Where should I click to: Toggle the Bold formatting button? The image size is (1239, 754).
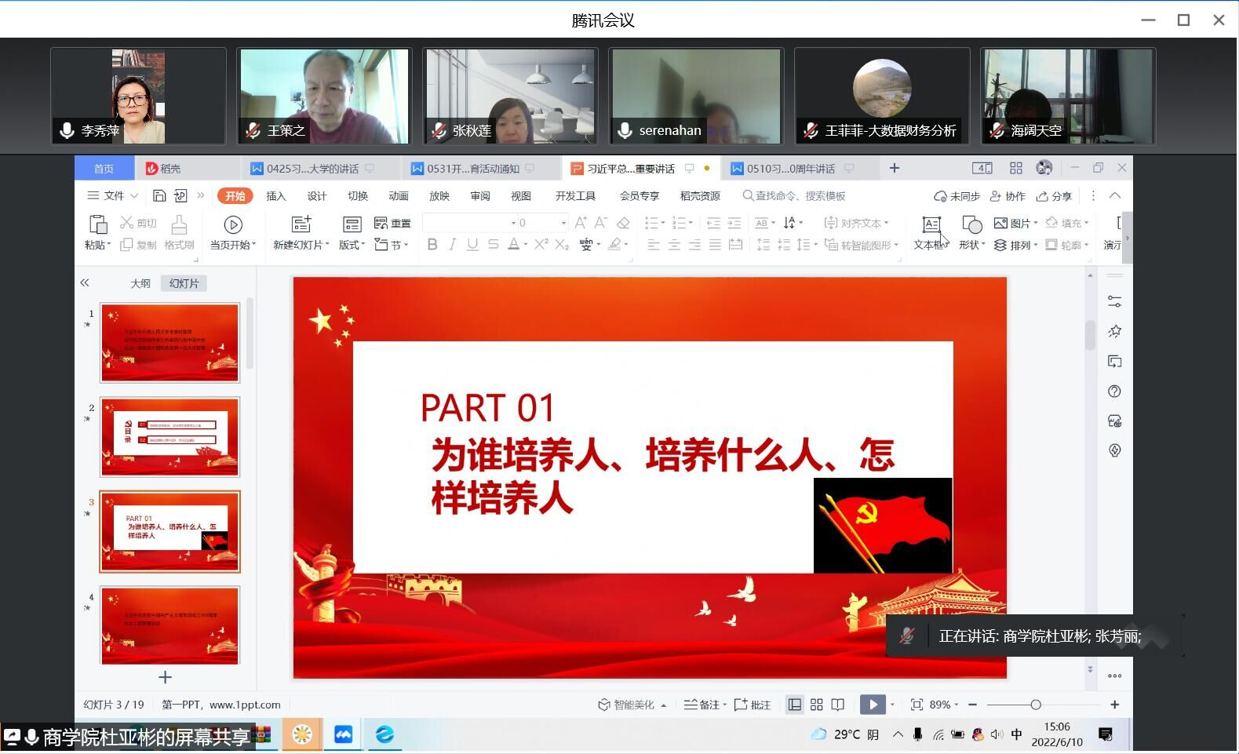(x=432, y=245)
